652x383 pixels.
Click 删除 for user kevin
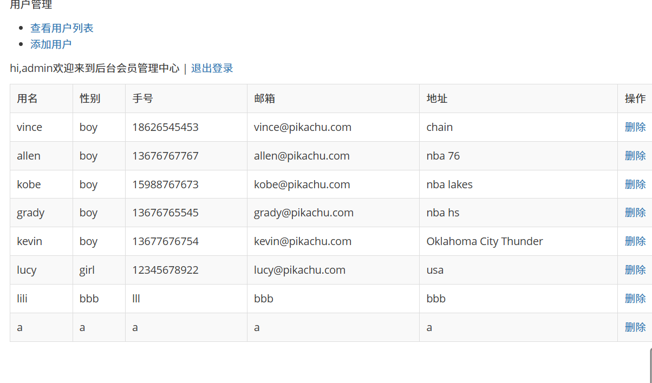(x=635, y=241)
